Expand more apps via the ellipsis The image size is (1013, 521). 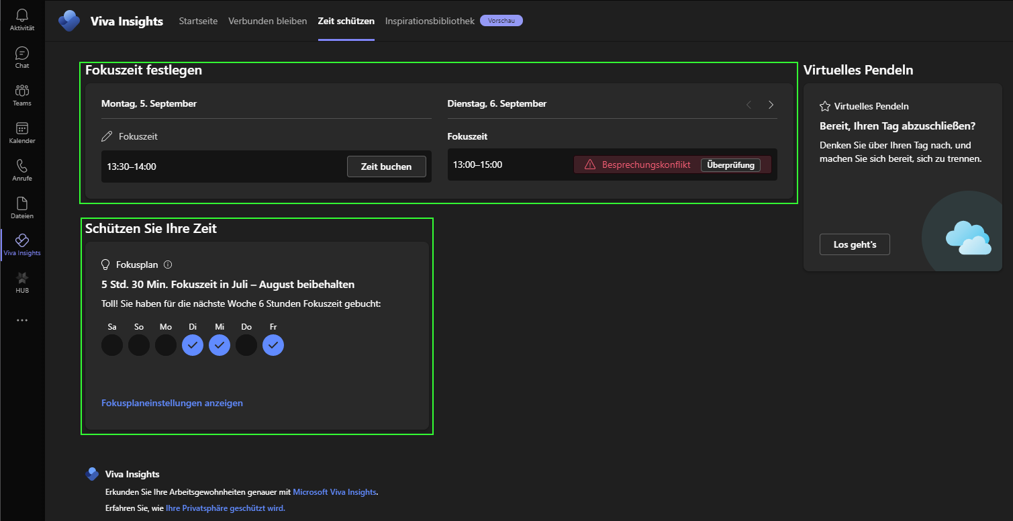point(22,320)
